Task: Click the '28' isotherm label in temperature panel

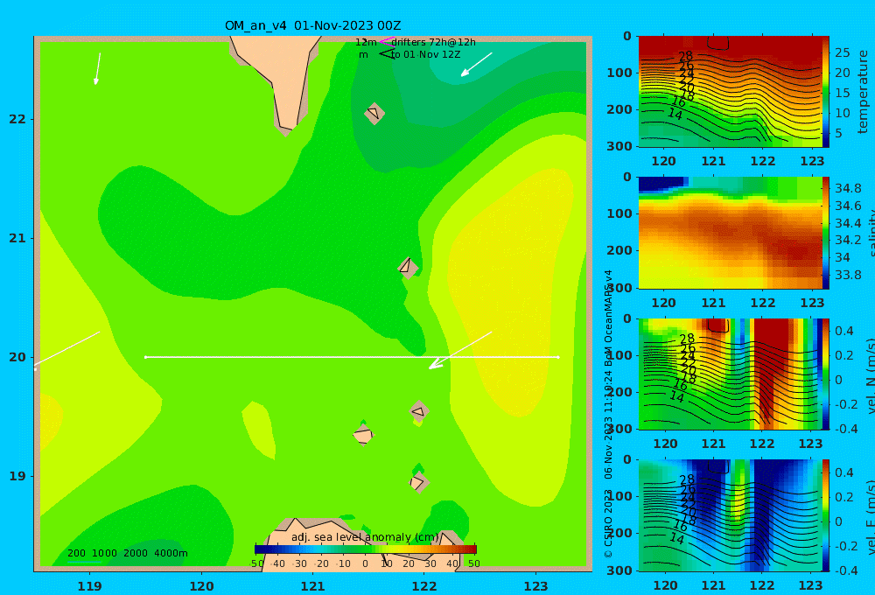Action: 685,56
